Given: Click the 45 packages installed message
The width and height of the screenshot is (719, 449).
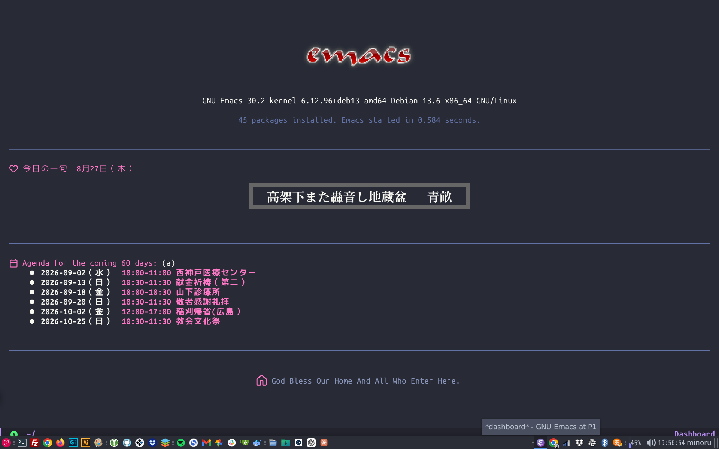Looking at the screenshot, I should (x=359, y=120).
